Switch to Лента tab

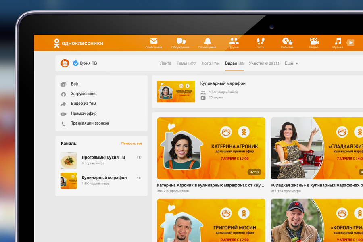(165, 63)
